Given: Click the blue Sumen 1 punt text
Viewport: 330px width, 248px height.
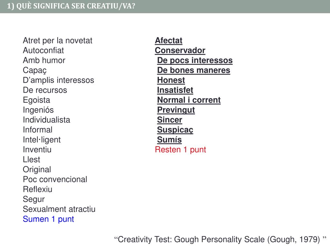Looking at the screenshot, I should pos(48,219).
